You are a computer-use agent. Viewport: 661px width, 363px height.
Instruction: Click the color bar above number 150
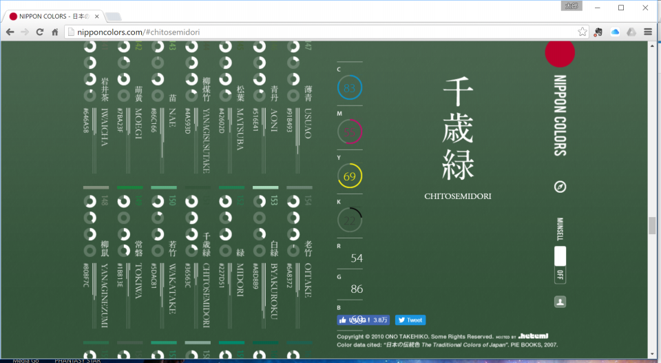pos(164,187)
